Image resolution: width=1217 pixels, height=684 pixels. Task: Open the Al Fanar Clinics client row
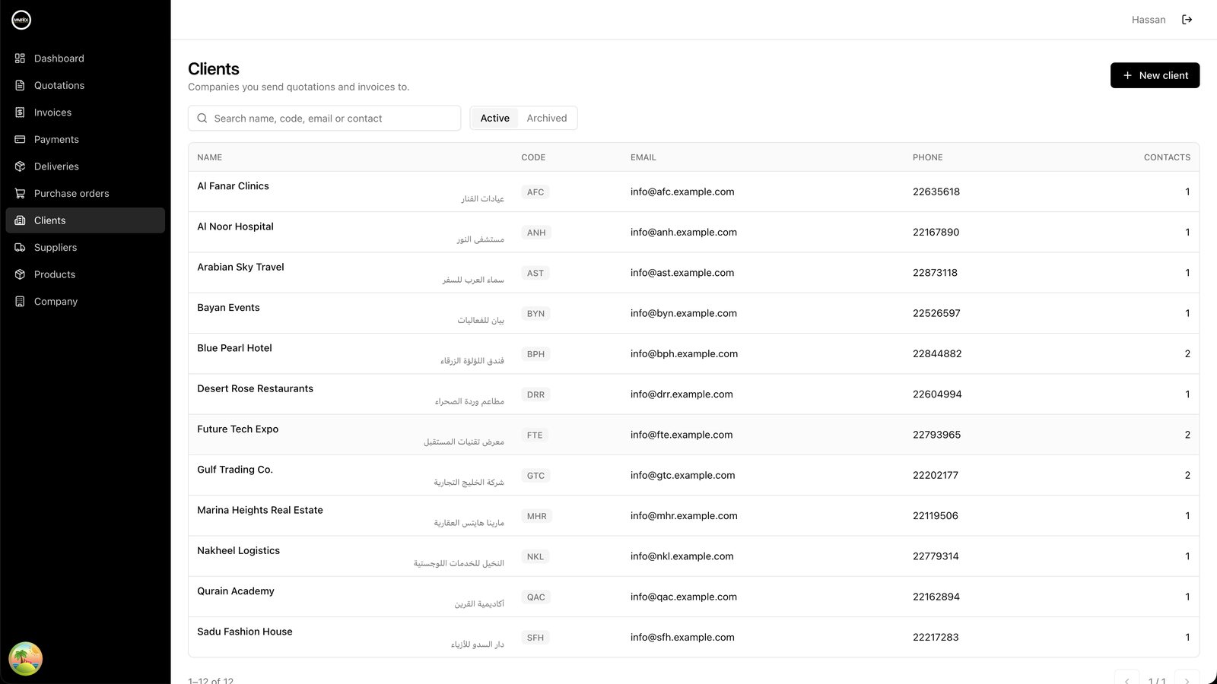click(694, 192)
